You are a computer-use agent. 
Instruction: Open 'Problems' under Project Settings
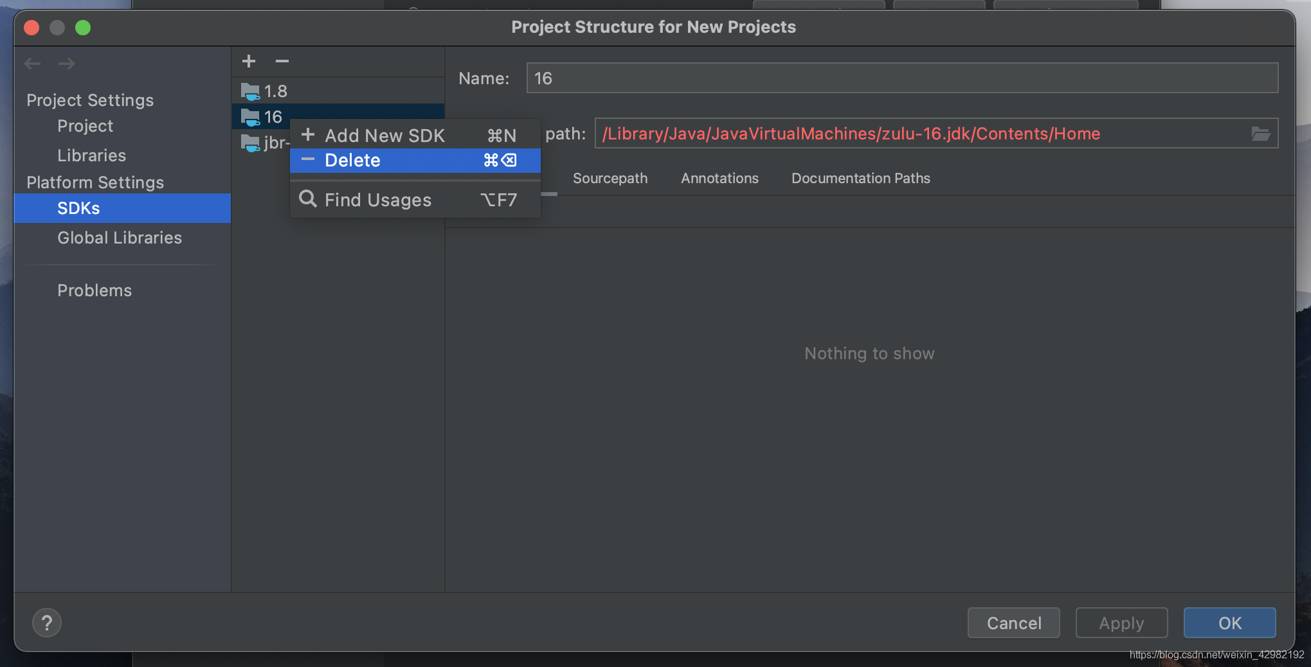pos(95,290)
